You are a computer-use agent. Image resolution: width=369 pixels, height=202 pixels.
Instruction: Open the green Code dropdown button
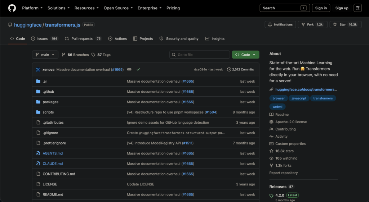point(245,55)
